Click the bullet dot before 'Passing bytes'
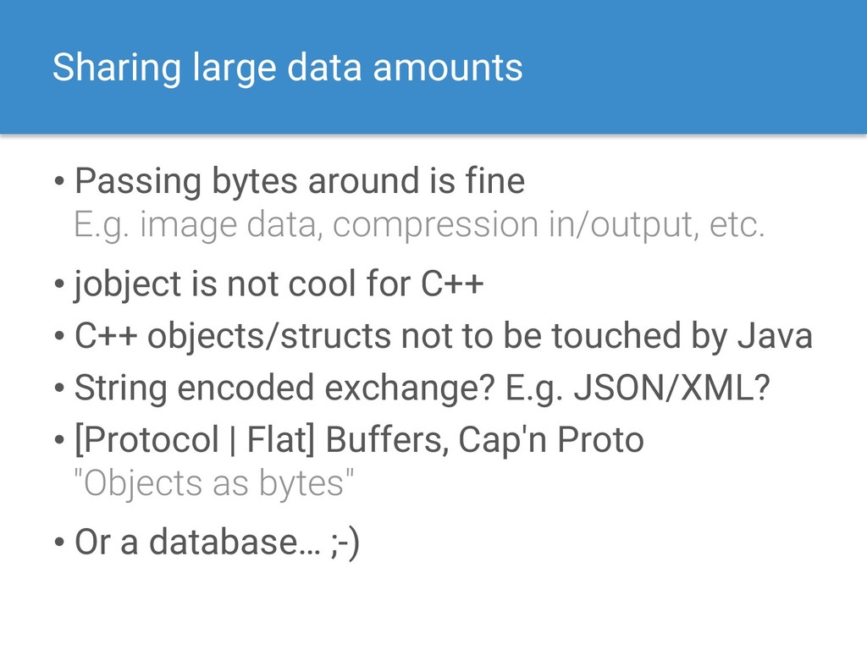Image resolution: width=867 pixels, height=650 pixels. coord(60,182)
